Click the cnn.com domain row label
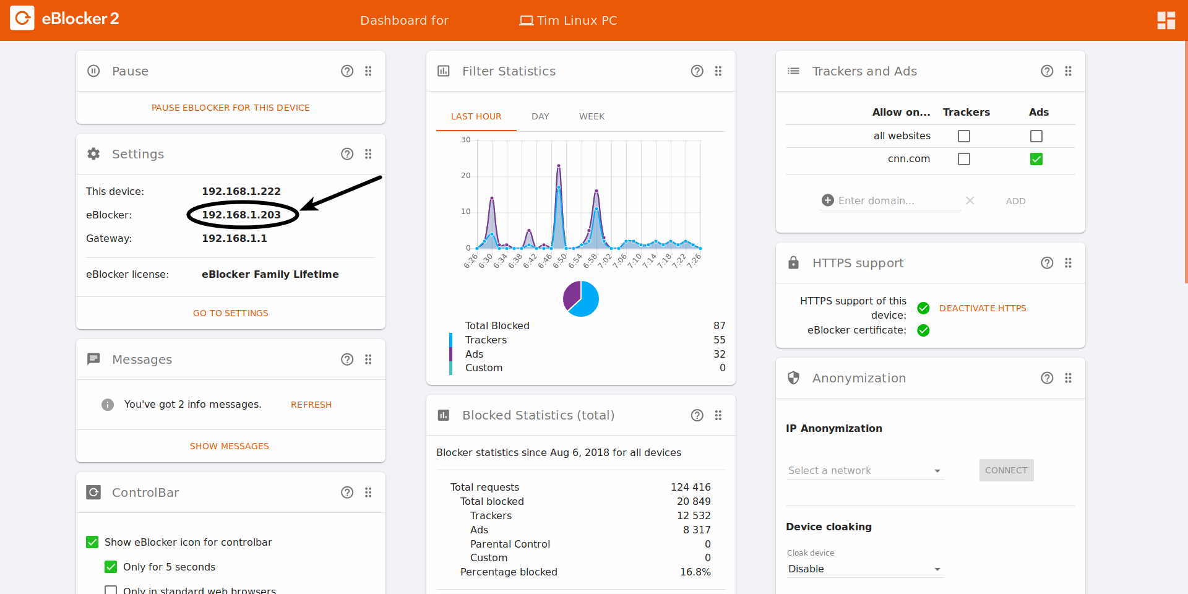This screenshot has height=594, width=1188. click(x=908, y=159)
